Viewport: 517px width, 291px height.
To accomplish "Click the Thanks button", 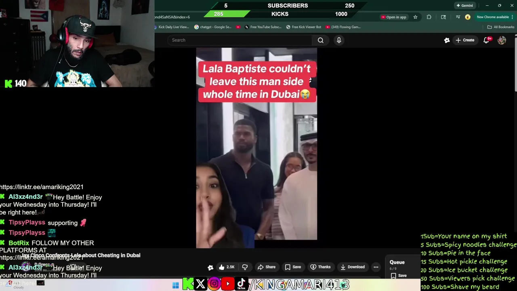I will tap(320, 267).
